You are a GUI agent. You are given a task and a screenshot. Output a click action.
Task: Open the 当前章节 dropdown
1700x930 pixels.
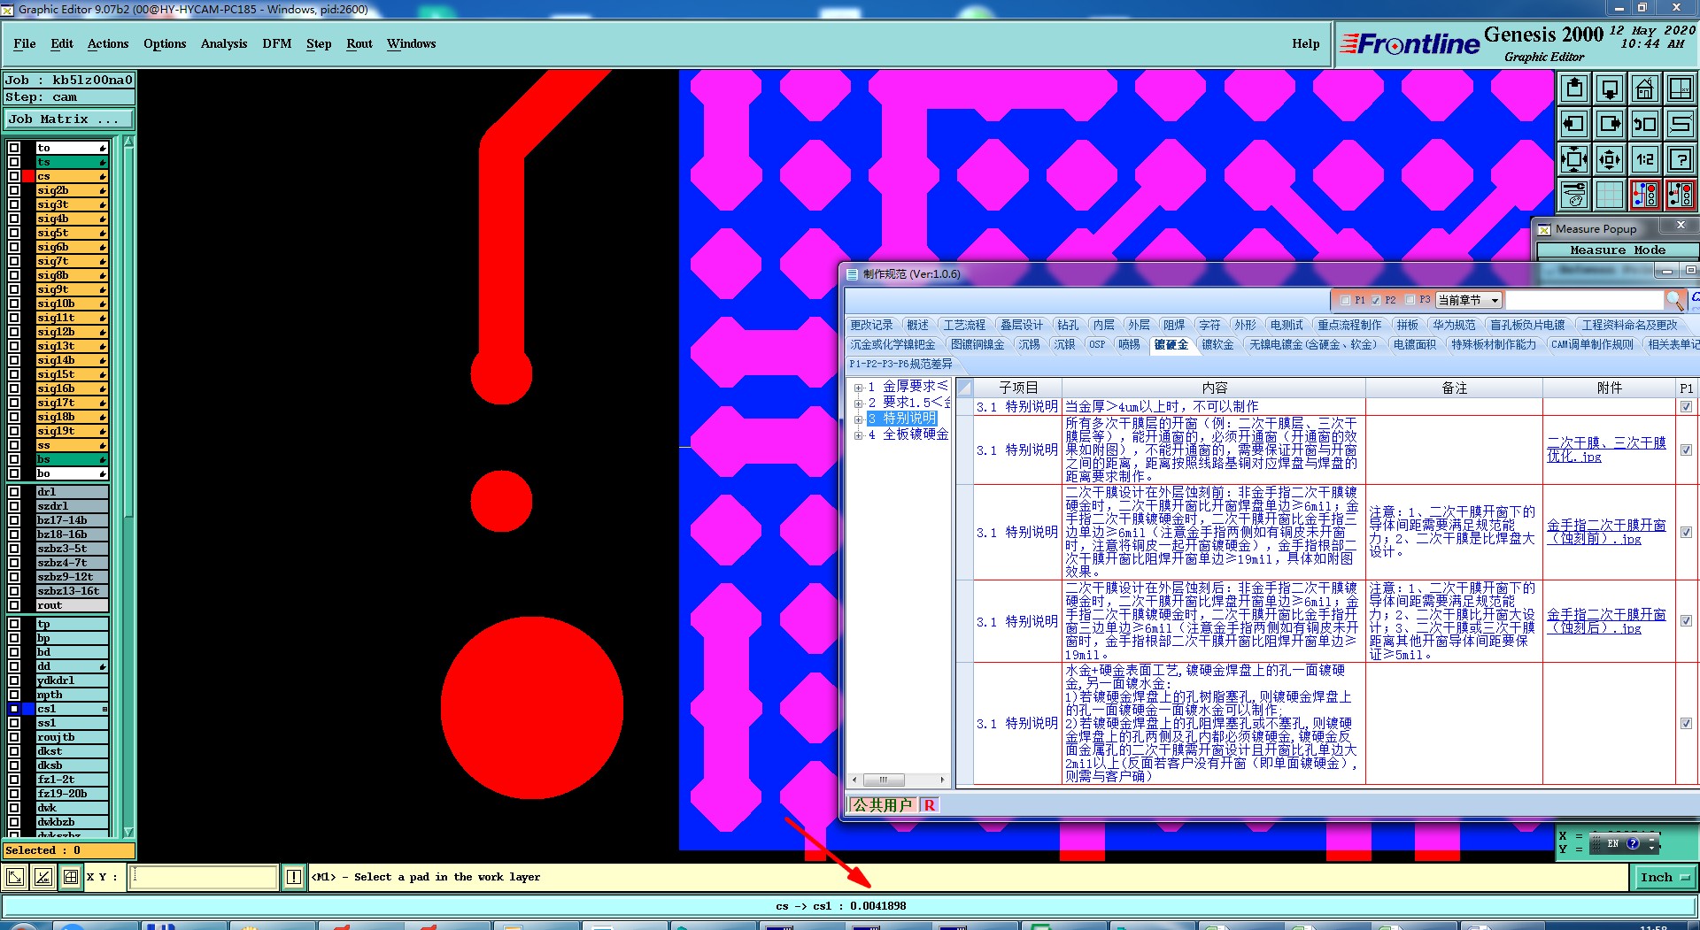[1469, 300]
